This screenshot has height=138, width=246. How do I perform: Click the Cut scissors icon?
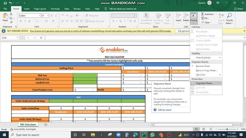pyautogui.click(x=11, y=14)
